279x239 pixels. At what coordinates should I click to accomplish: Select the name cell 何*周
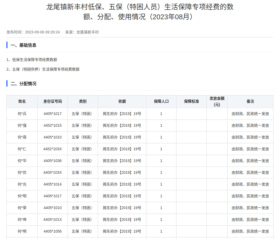22,137
